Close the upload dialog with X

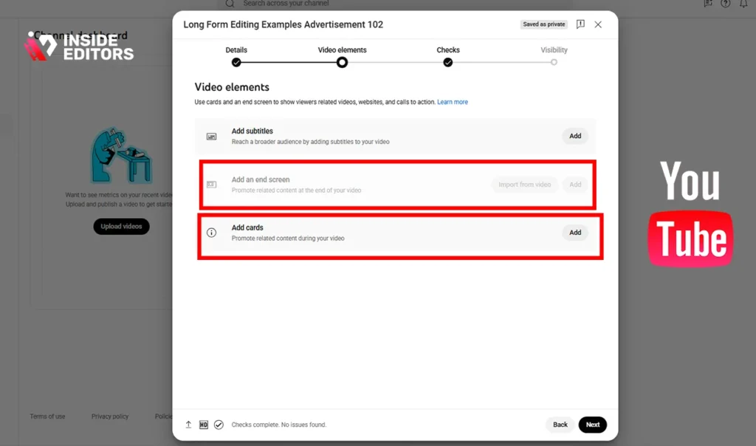click(x=598, y=24)
